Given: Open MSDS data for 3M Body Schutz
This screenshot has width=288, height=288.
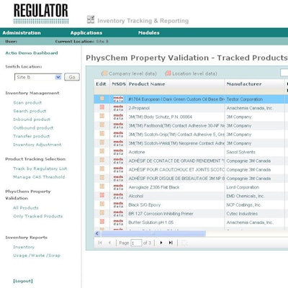Looking at the screenshot, I should click(x=118, y=117).
